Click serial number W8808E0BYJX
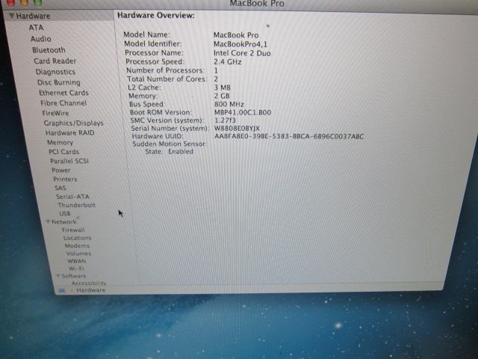 click(237, 128)
